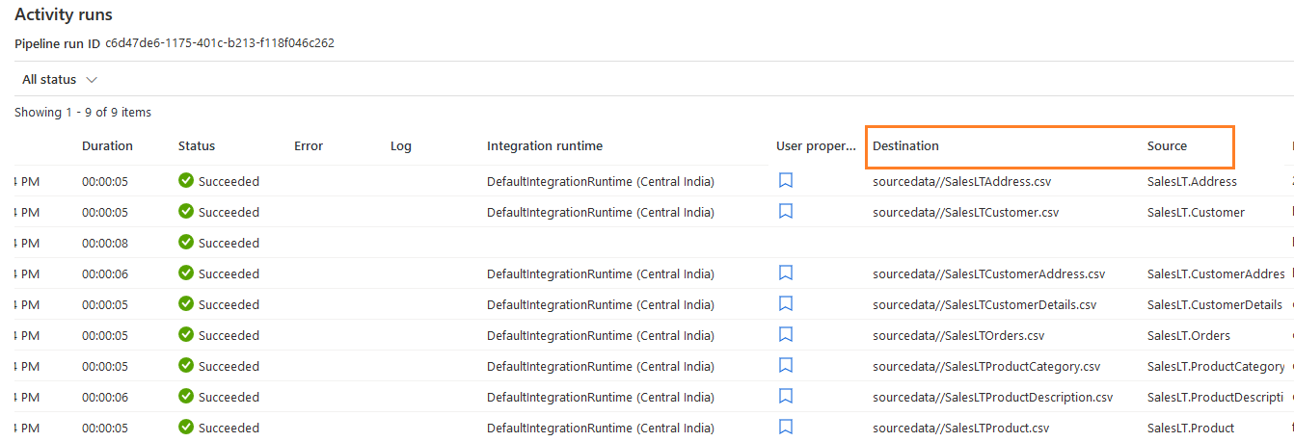1294x442 pixels.
Task: Click bookmark icon for SalesLTCustomerDetails.csv row
Action: [x=786, y=304]
